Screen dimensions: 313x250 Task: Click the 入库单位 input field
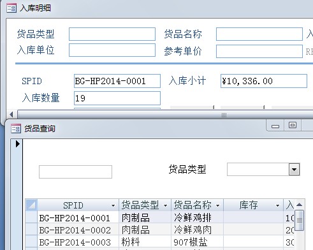tap(112, 50)
